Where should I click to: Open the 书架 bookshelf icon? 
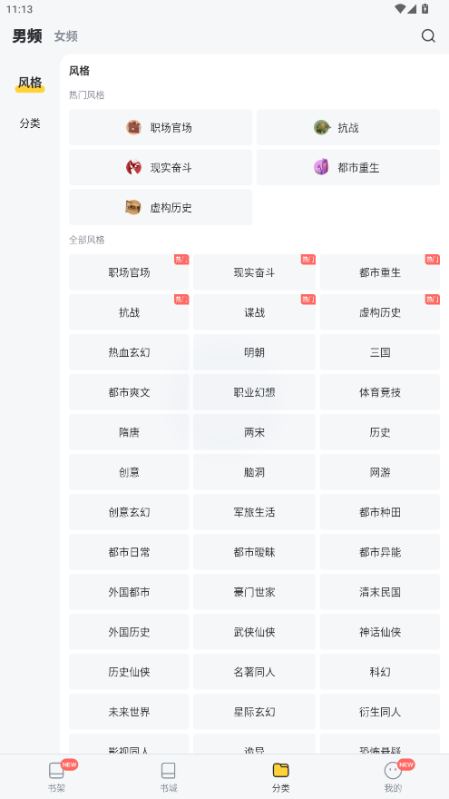[x=56, y=770]
